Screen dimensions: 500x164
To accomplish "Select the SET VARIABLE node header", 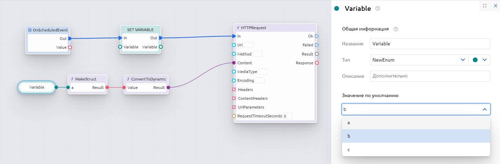I will pyautogui.click(x=140, y=30).
